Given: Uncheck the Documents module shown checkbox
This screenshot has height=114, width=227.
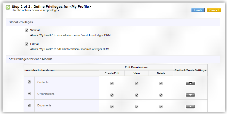Looking at the screenshot, I should coord(29,105).
